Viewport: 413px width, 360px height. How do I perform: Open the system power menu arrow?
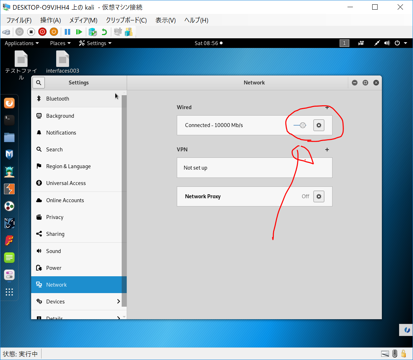pyautogui.click(x=405, y=43)
